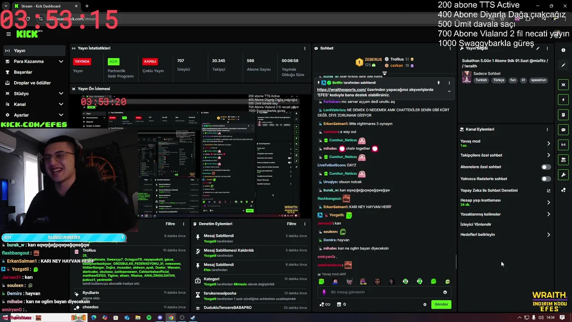Toggle the wrench panel icon in the right rail
572x322 pixels.
tap(564, 175)
